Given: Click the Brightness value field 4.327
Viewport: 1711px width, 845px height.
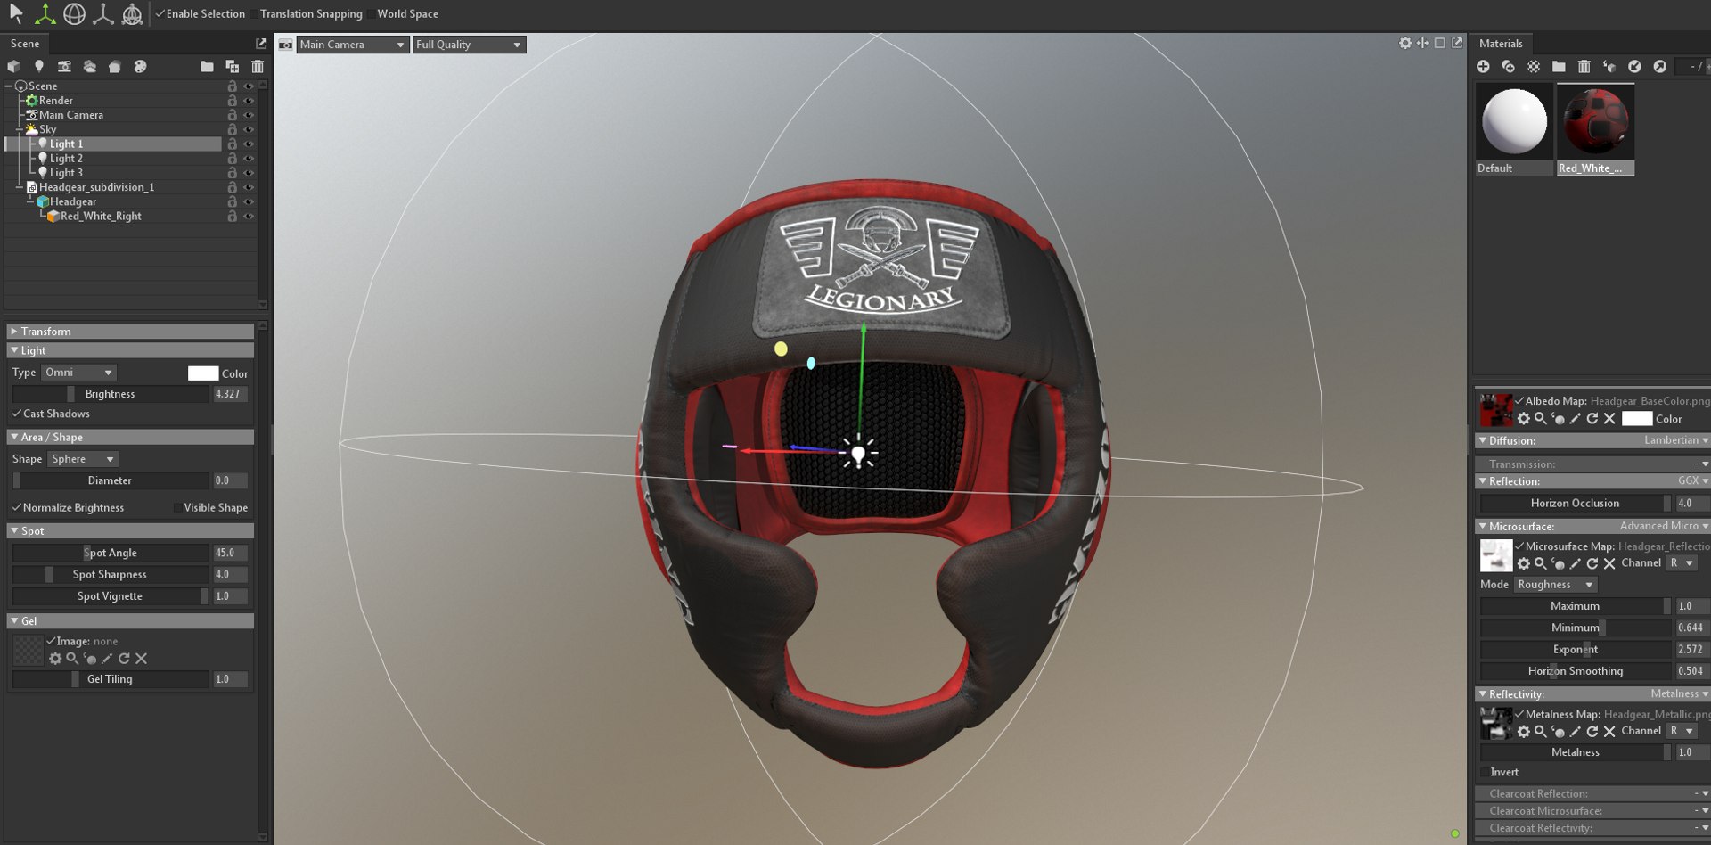Looking at the screenshot, I should (x=230, y=394).
